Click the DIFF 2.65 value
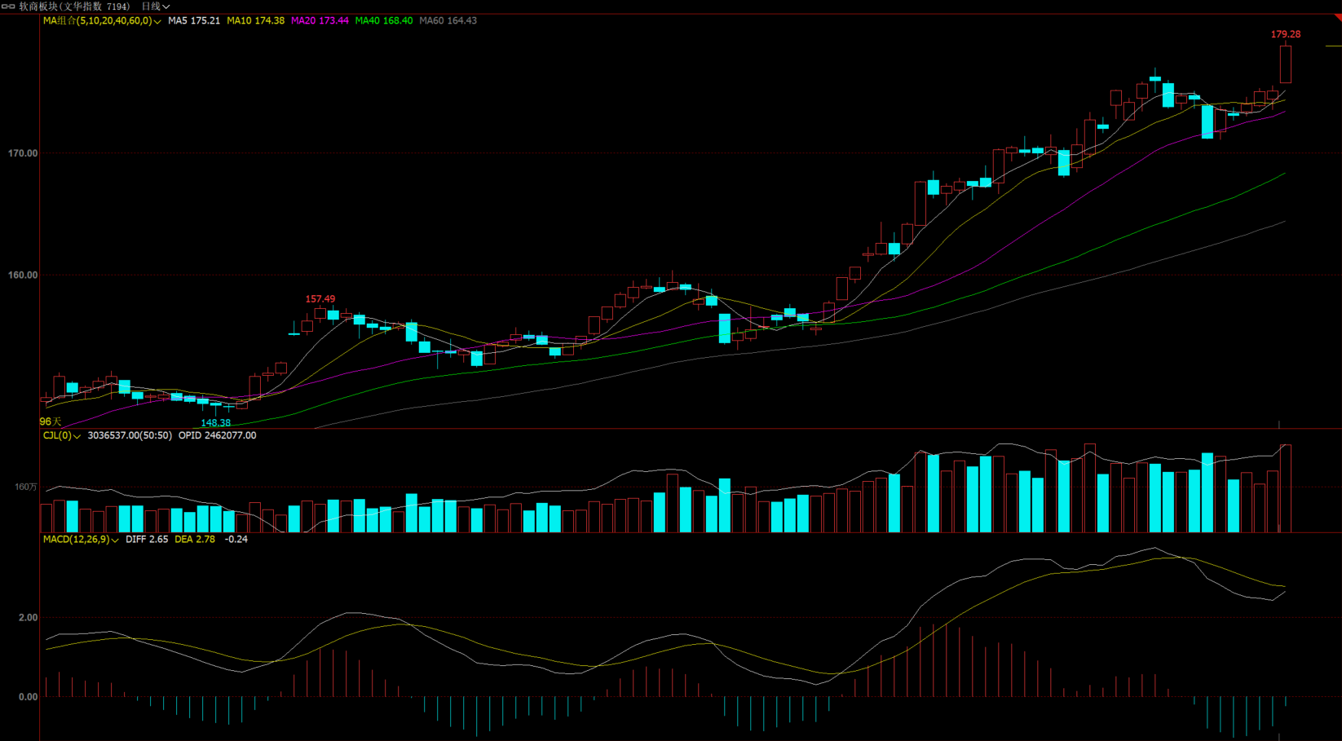 pos(147,540)
